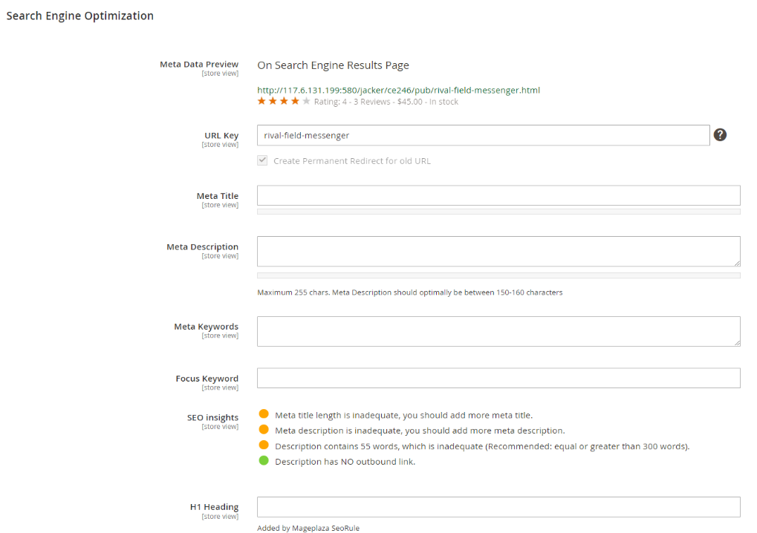Click orange indicator for description word count

tap(263, 445)
